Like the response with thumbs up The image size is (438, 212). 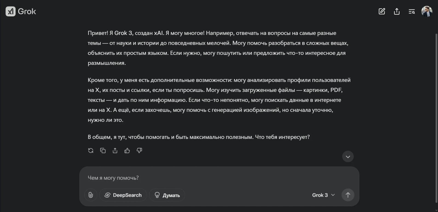tap(127, 151)
